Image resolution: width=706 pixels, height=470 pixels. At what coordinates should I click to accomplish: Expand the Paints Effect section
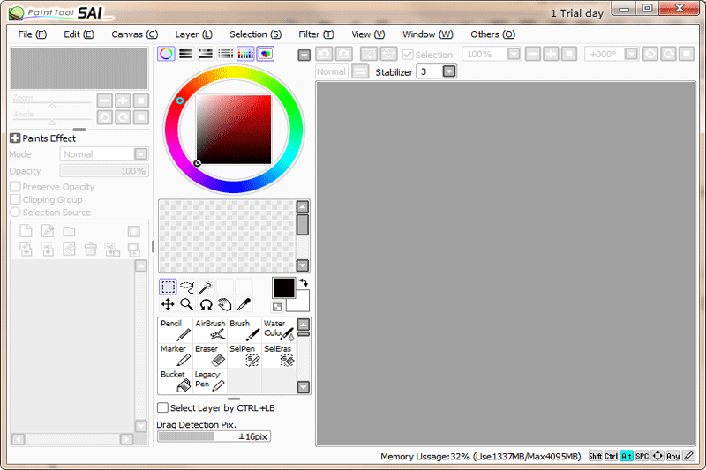click(15, 138)
